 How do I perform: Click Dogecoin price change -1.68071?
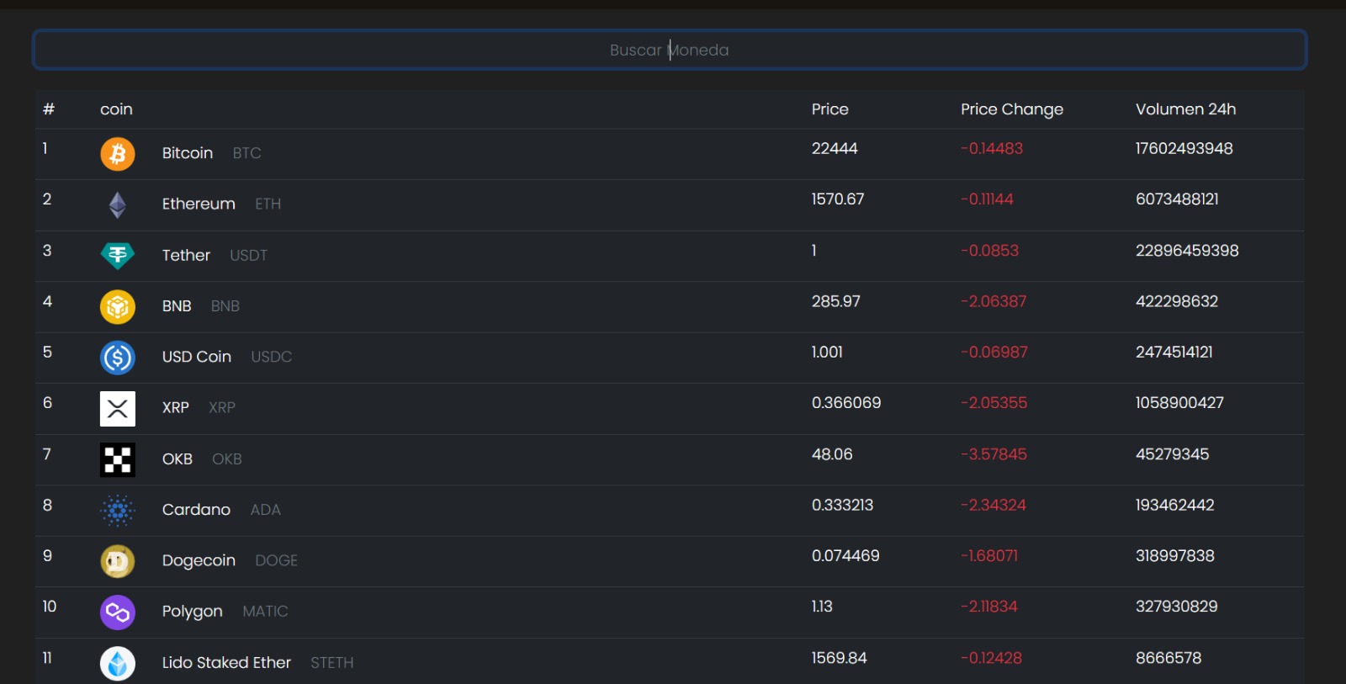pyautogui.click(x=989, y=556)
